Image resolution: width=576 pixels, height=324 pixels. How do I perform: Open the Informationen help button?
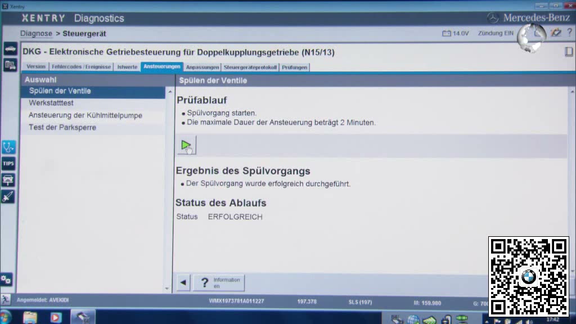(x=219, y=282)
